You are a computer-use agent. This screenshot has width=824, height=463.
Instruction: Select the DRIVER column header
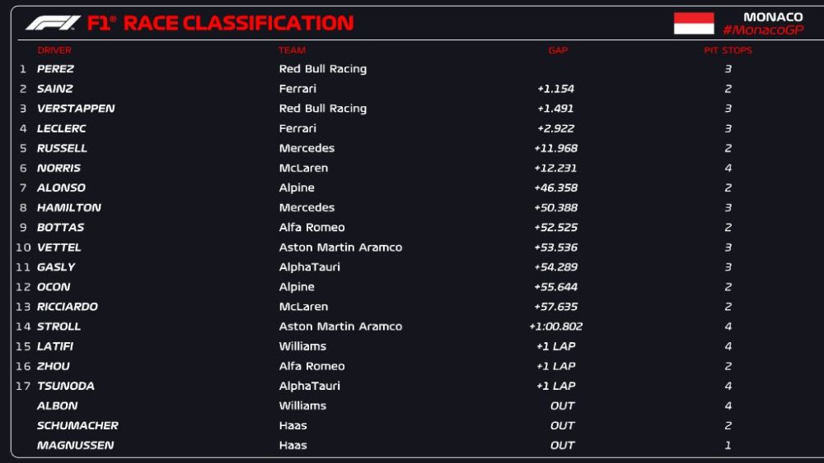click(x=54, y=50)
